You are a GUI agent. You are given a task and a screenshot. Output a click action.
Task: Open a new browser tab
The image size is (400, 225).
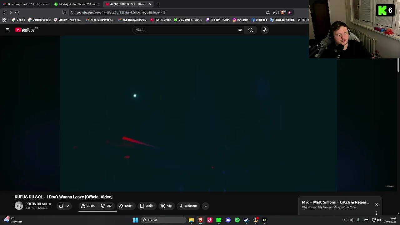(x=158, y=4)
